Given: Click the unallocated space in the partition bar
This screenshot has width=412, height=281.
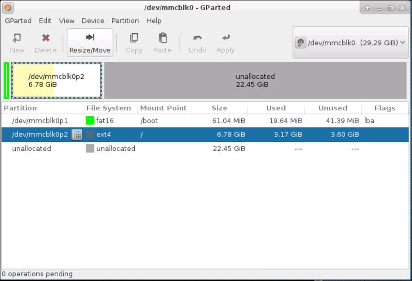Looking at the screenshot, I should [x=255, y=81].
